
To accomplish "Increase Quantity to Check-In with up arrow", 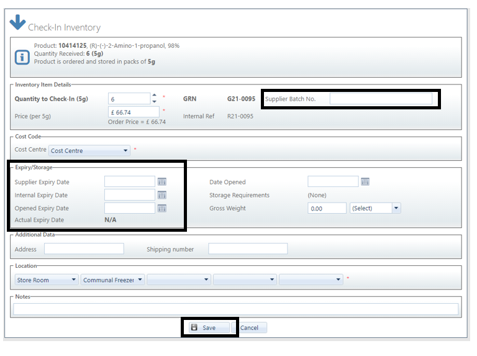I will [x=155, y=95].
